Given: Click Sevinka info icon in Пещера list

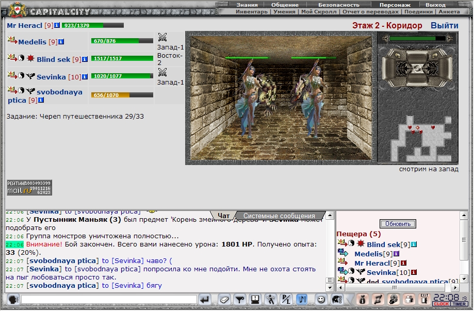Looking at the screenshot, I should 414,272.
